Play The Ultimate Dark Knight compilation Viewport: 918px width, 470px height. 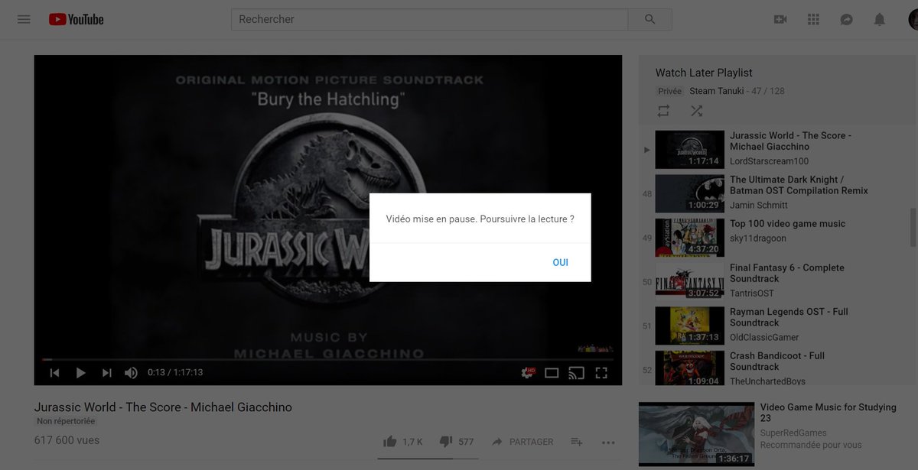[x=799, y=185]
